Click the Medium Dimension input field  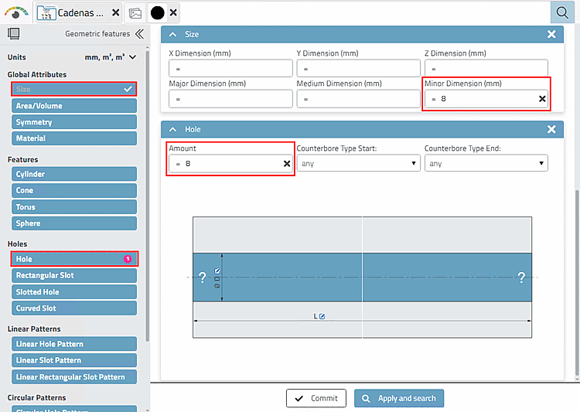[x=358, y=99]
